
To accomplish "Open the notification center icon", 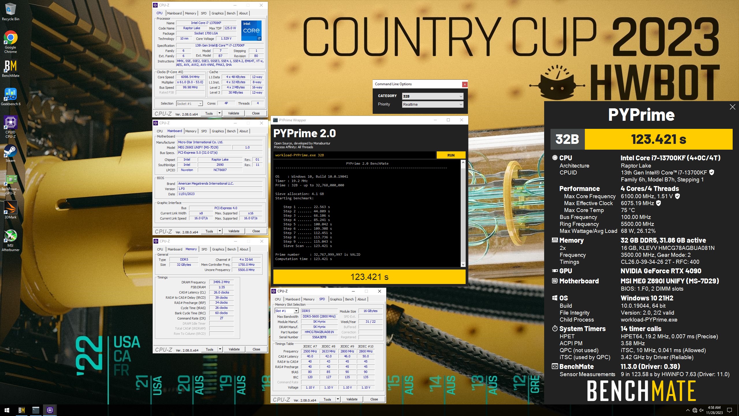I will [x=729, y=410].
